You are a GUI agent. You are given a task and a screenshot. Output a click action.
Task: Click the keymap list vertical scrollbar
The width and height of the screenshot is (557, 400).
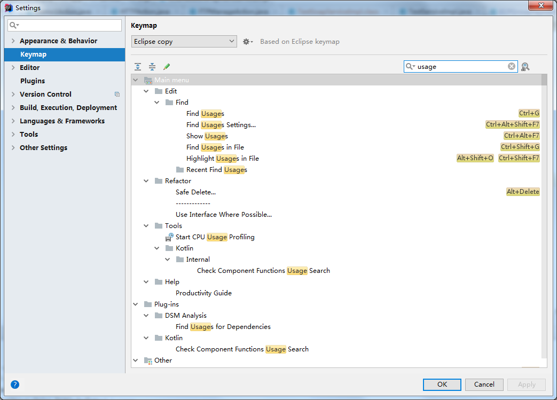(x=544, y=214)
